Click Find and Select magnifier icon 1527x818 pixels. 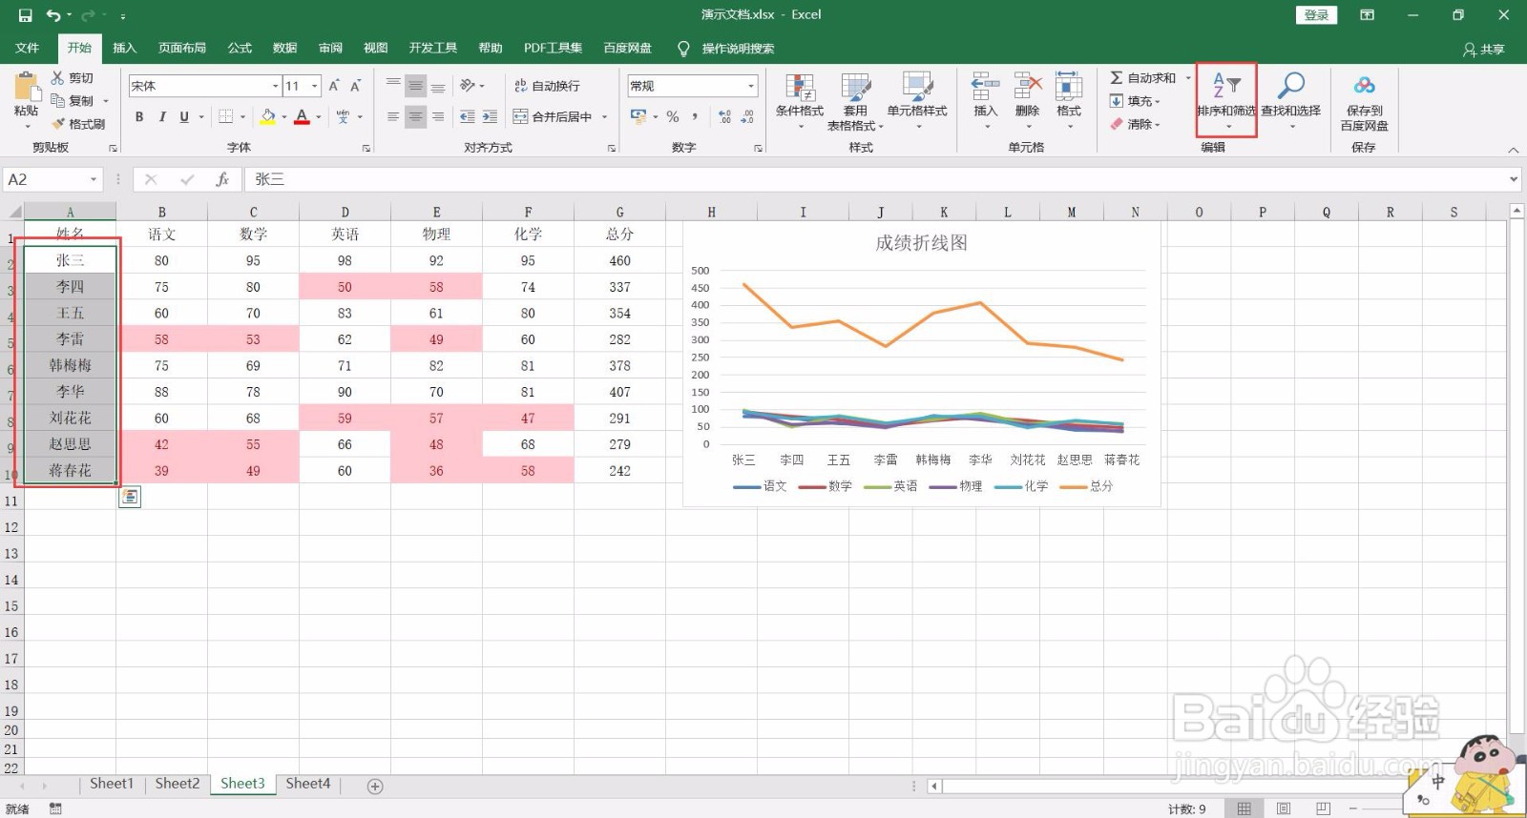tap(1290, 86)
